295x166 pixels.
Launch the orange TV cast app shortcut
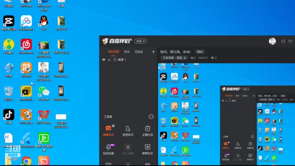44,160
